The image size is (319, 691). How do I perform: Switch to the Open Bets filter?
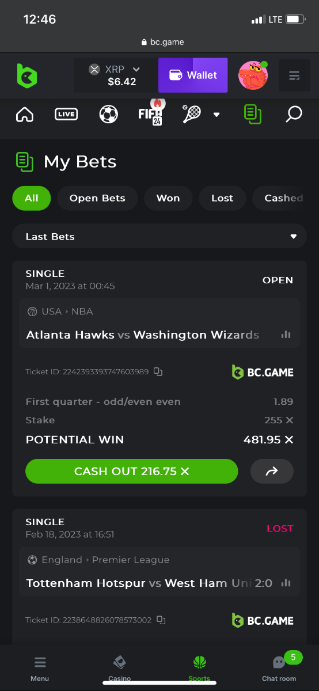pos(97,198)
